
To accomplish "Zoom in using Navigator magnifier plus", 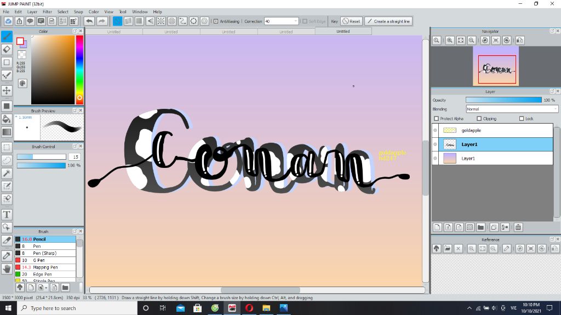I will [450, 40].
